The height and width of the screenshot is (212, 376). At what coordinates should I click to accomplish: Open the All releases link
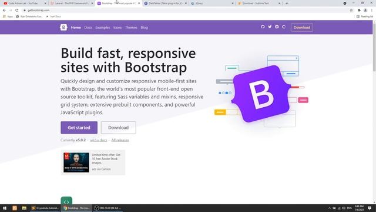120,140
